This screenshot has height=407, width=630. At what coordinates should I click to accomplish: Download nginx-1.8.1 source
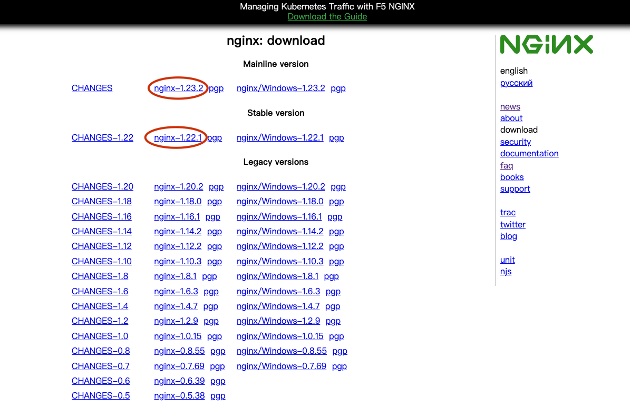coord(175,276)
